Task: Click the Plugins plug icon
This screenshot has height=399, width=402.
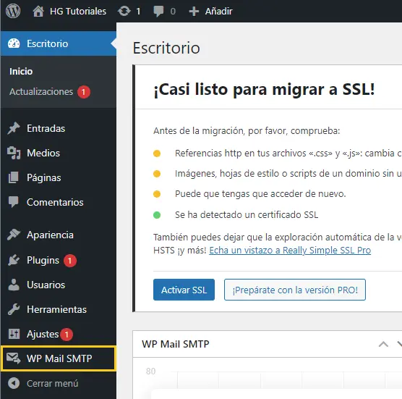Action: coord(14,260)
